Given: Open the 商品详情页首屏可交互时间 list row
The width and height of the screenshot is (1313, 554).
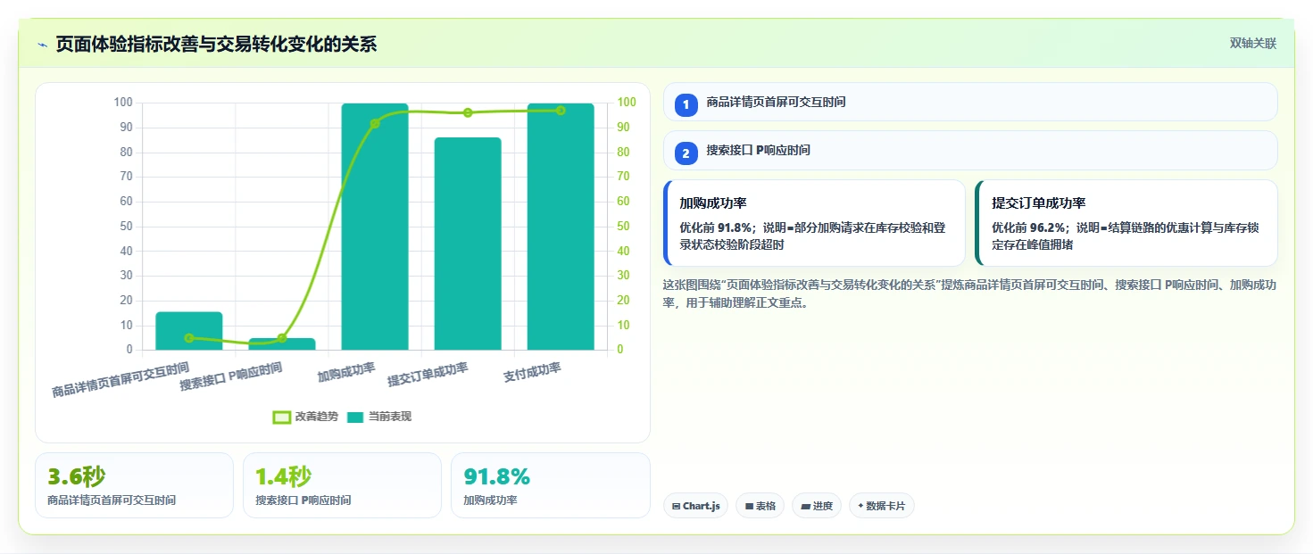Looking at the screenshot, I should click(970, 102).
